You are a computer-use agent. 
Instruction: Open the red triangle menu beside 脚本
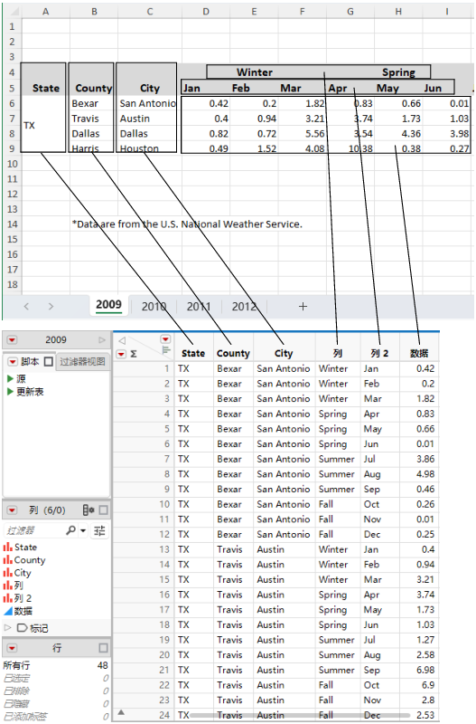tap(13, 361)
